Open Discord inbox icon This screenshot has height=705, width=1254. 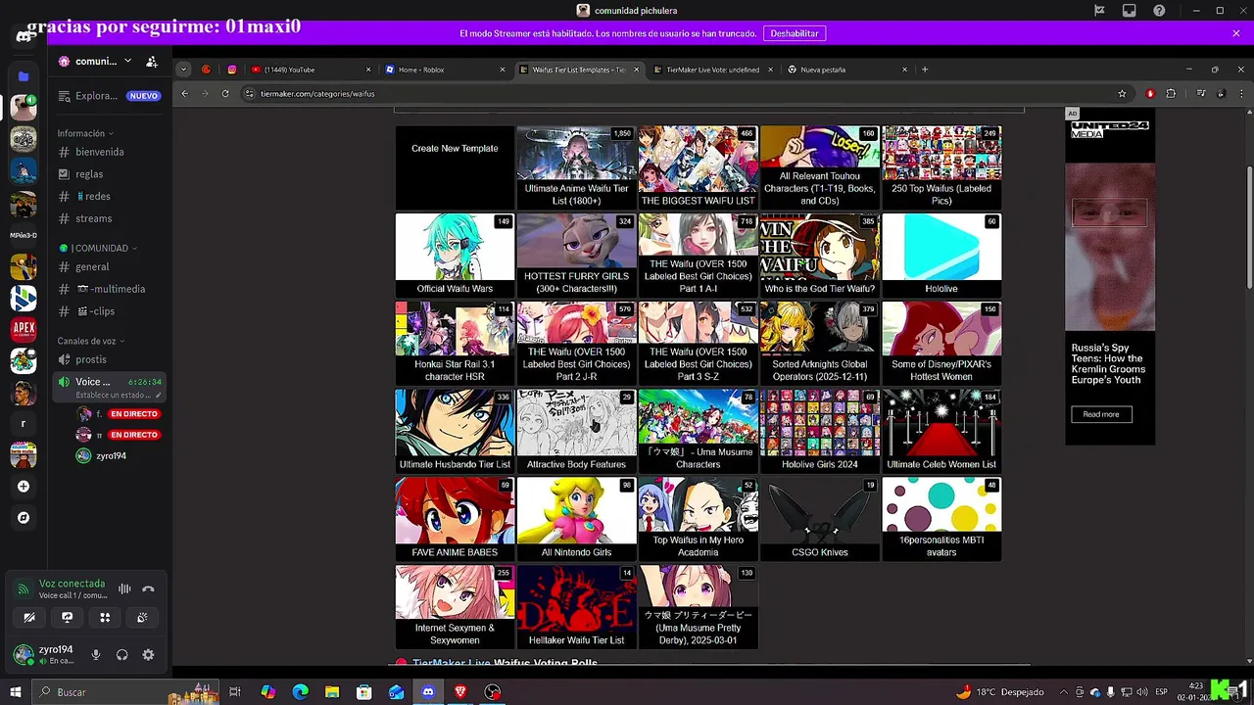(x=1130, y=11)
